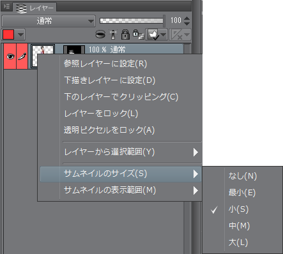Click the red layer color swatch

(8, 34)
